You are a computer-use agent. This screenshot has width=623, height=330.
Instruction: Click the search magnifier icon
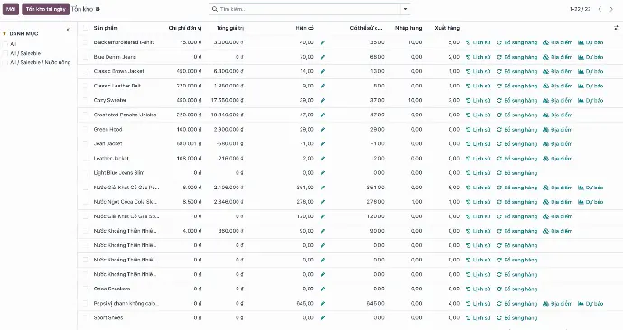pyautogui.click(x=215, y=9)
